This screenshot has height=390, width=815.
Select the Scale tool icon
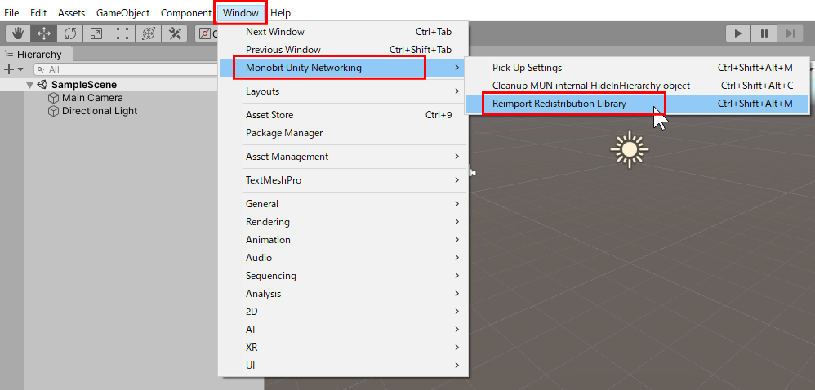point(96,33)
